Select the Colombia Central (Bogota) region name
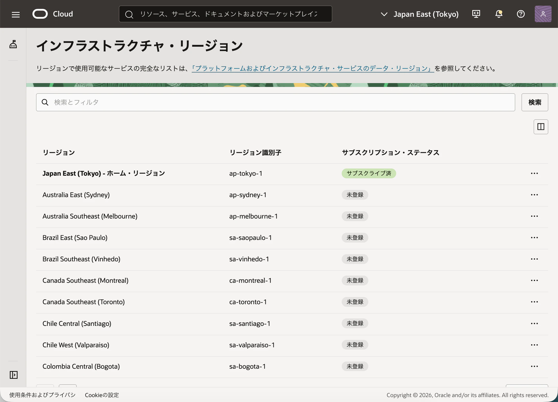558x402 pixels. pyautogui.click(x=81, y=366)
